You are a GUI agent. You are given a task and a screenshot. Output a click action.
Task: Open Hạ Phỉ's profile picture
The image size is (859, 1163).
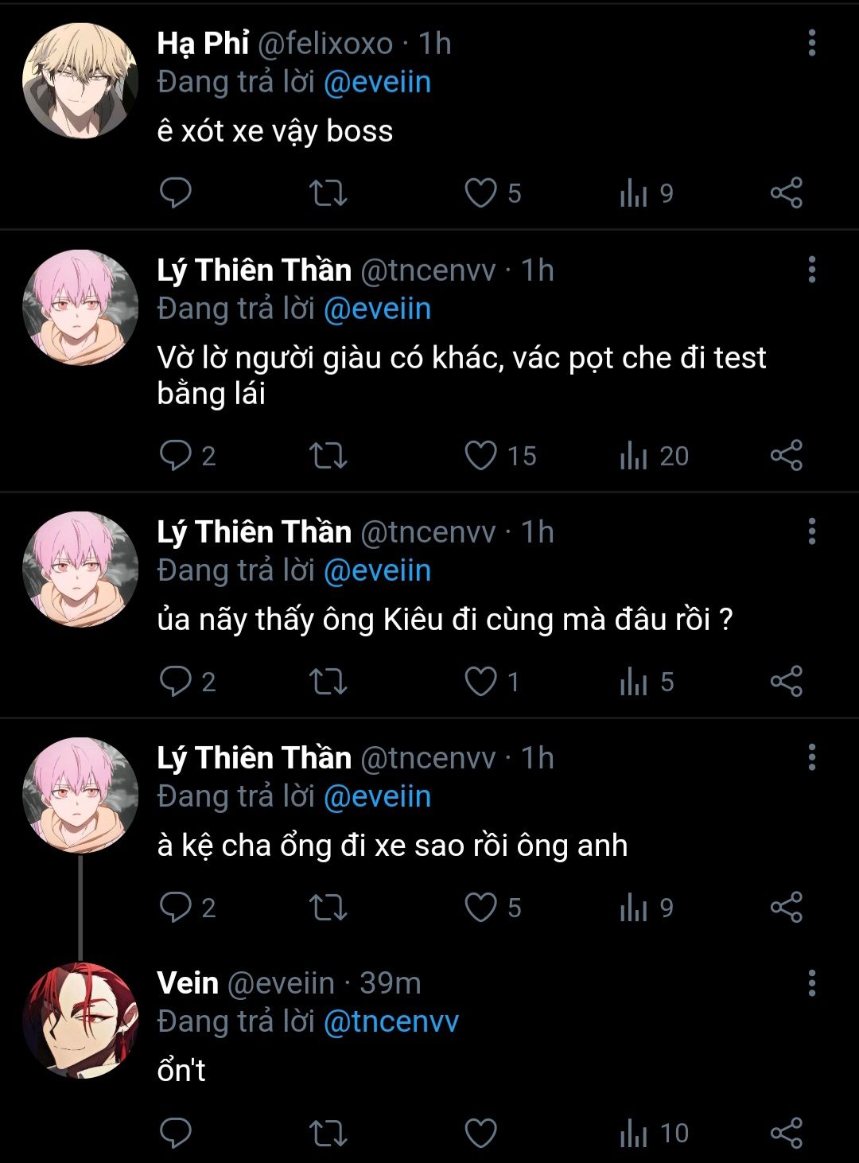point(80,80)
